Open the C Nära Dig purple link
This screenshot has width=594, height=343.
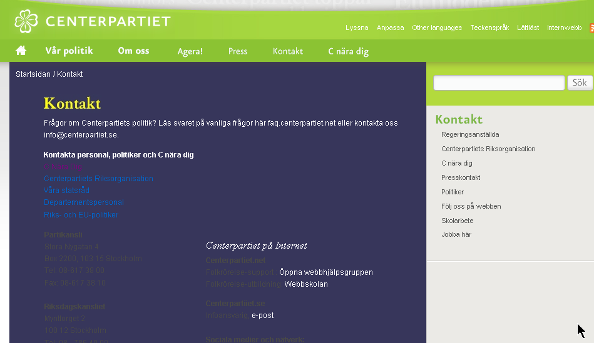click(x=63, y=166)
